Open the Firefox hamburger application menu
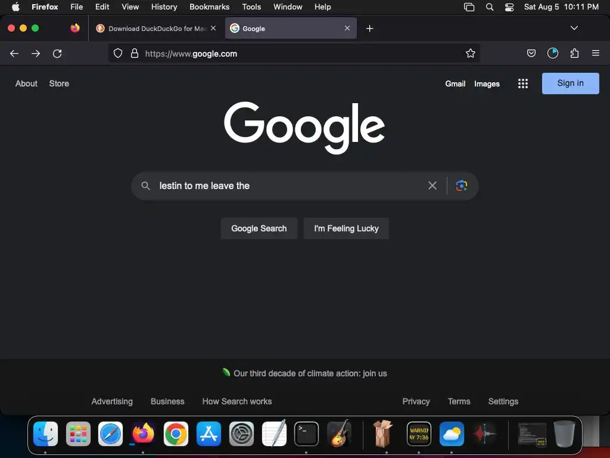The image size is (610, 458). pyautogui.click(x=595, y=53)
